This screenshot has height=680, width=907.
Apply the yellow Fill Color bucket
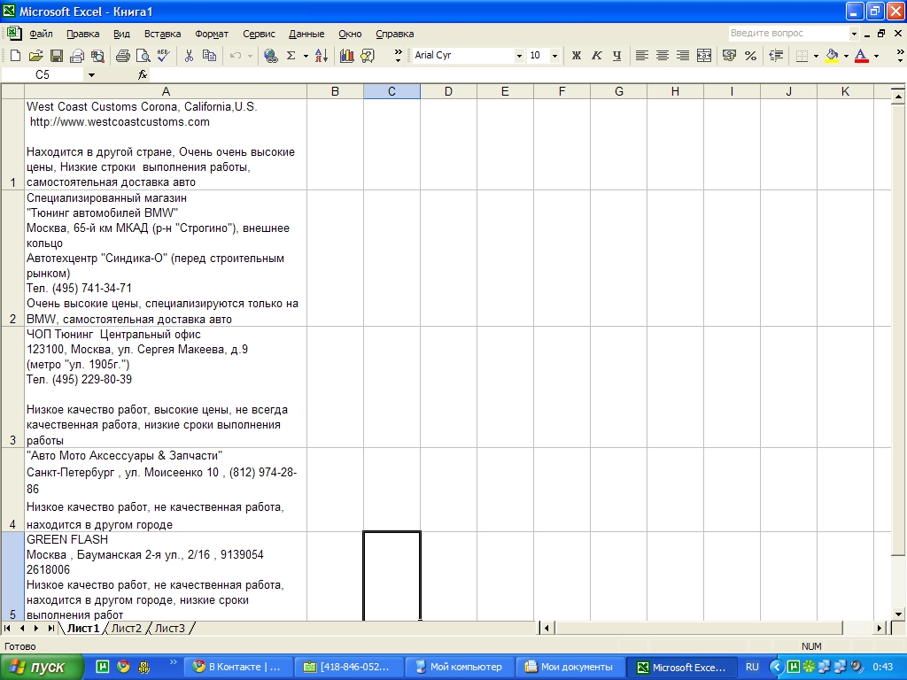[x=832, y=56]
